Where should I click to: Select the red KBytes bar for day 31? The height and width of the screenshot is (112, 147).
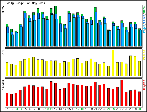(139, 99)
